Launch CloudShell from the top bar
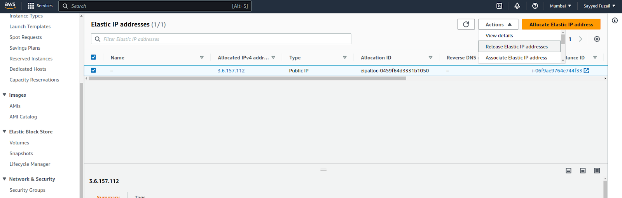Viewport: 622px width, 198px height. (499, 6)
